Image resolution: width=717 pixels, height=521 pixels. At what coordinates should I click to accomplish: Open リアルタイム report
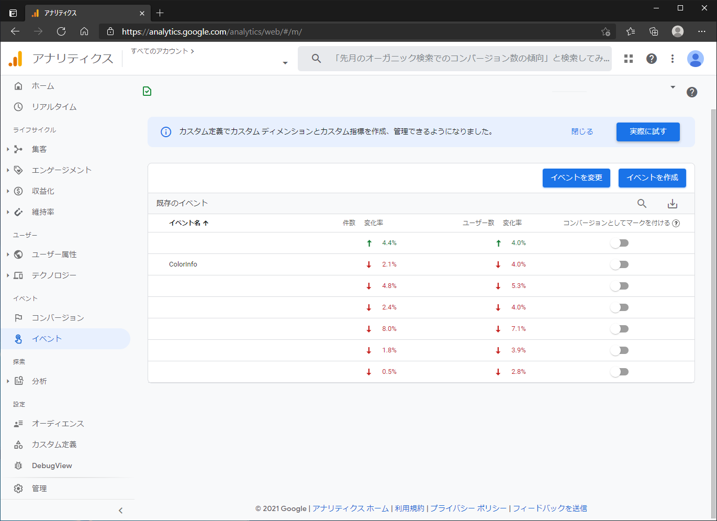pyautogui.click(x=54, y=107)
